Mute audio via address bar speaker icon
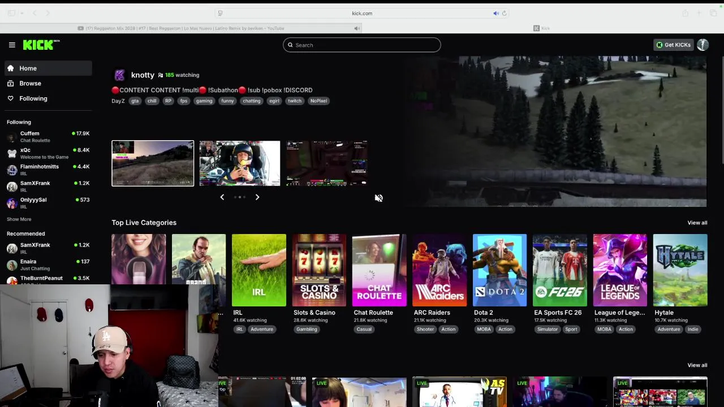724x407 pixels. pos(495,13)
